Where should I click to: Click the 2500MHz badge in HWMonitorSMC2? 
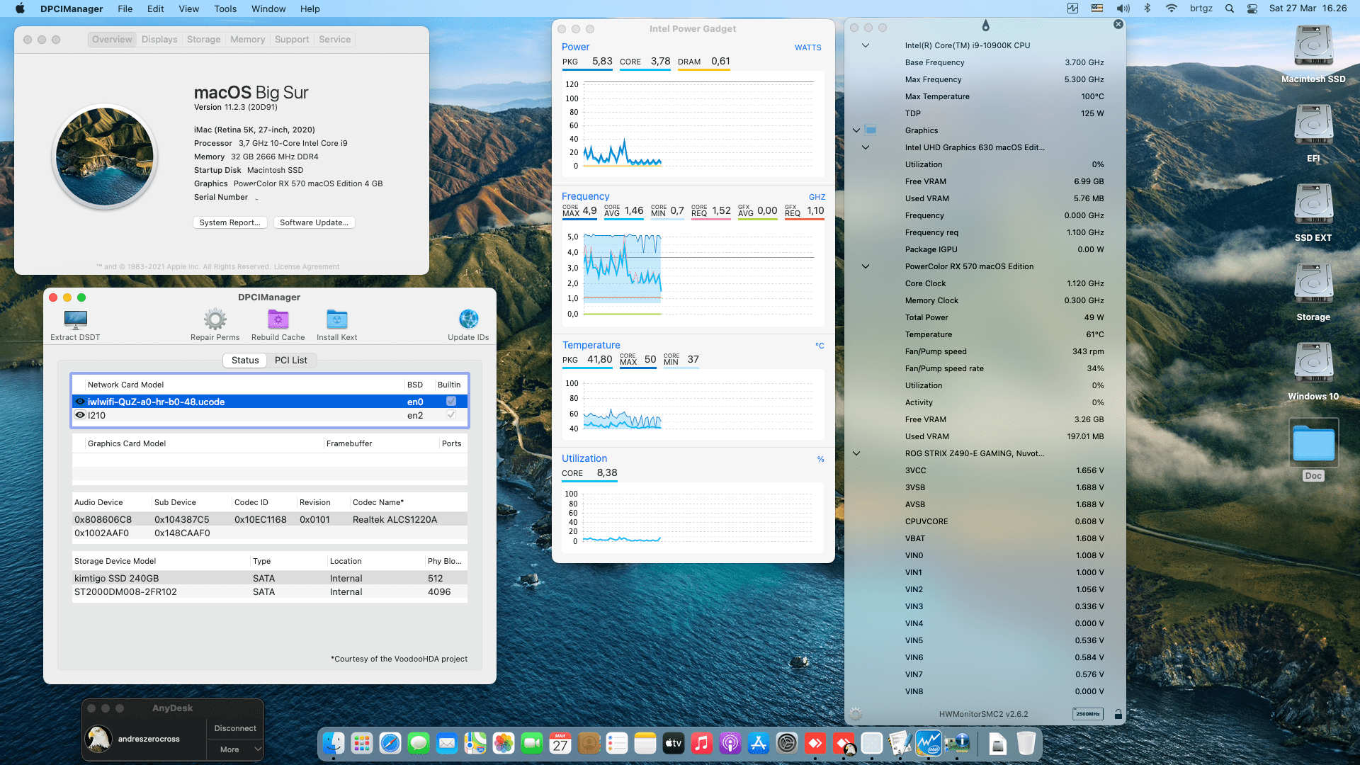coord(1087,714)
